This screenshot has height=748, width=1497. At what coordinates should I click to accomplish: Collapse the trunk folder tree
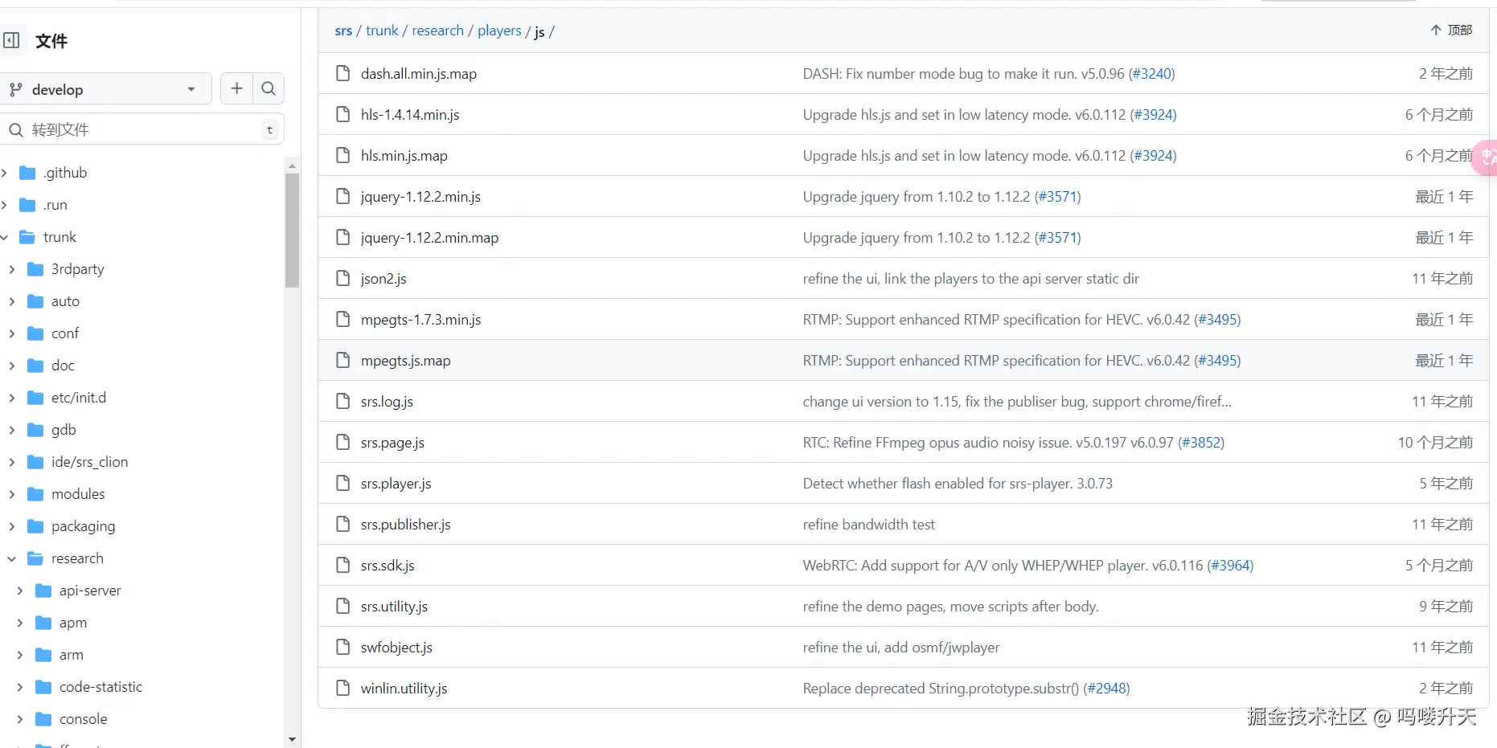coord(5,237)
